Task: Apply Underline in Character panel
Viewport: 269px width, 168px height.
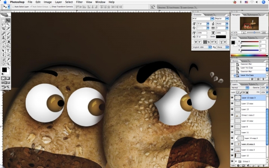Action: coord(221,42)
